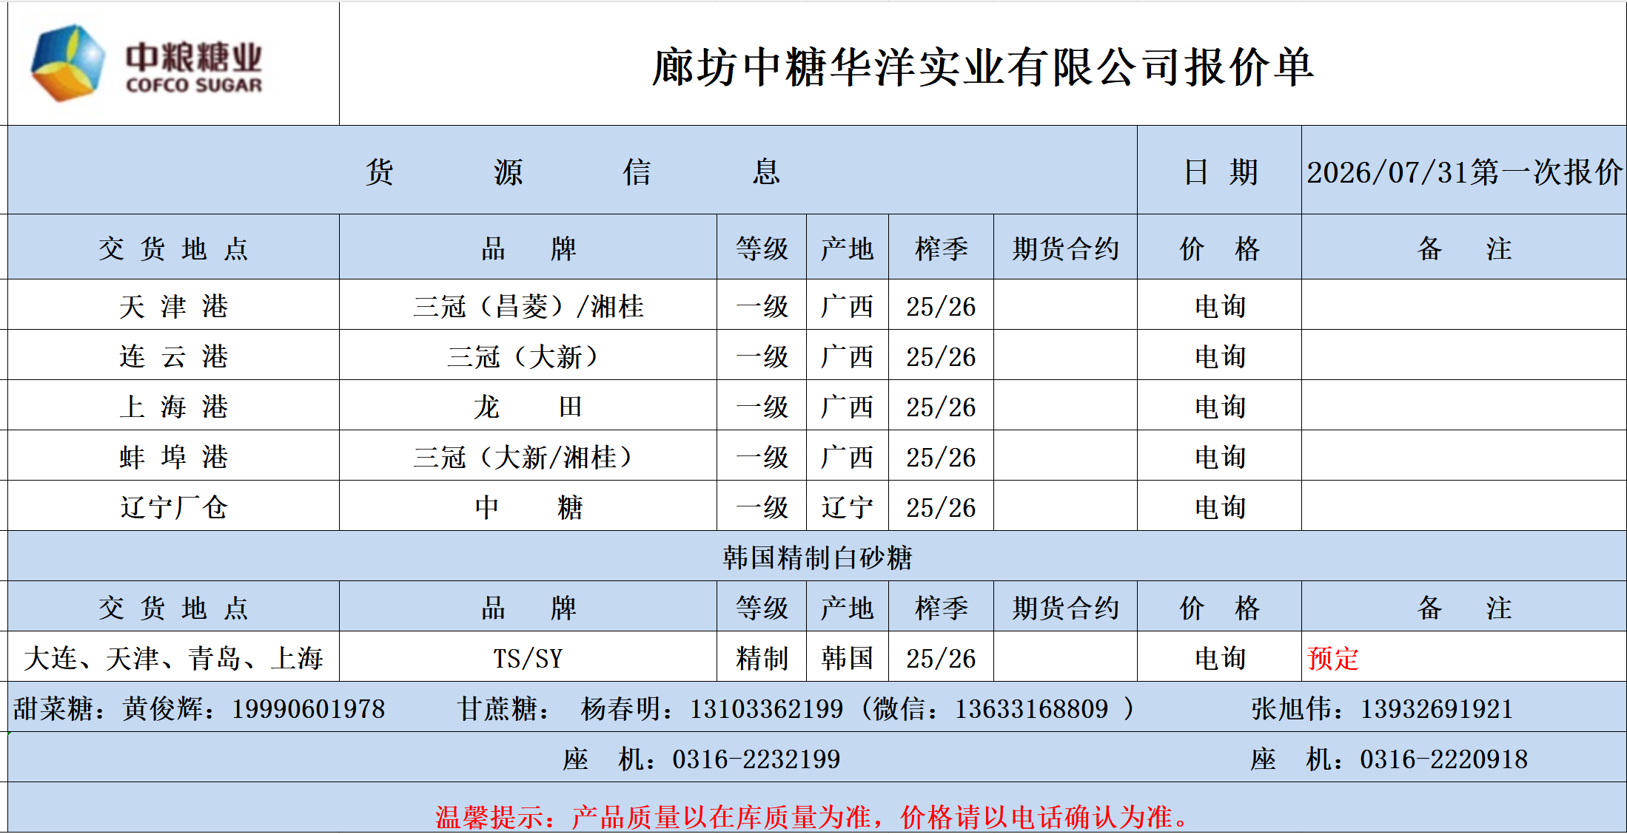Select the 一级 grade in 上海港 row
The width and height of the screenshot is (1627, 834).
(x=762, y=405)
